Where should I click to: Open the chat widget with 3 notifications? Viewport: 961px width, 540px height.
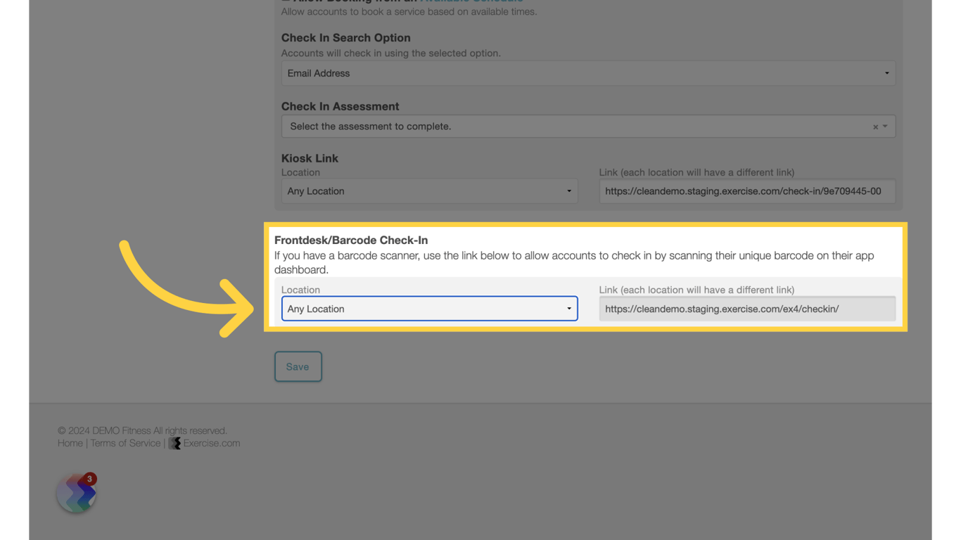(76, 493)
